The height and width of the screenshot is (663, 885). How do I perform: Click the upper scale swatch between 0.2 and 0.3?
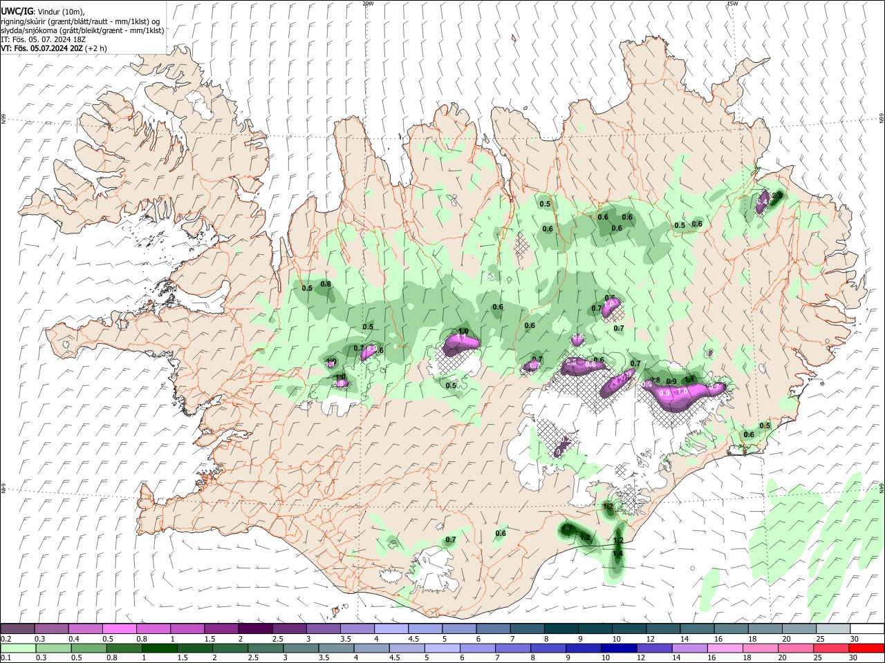coord(17,629)
